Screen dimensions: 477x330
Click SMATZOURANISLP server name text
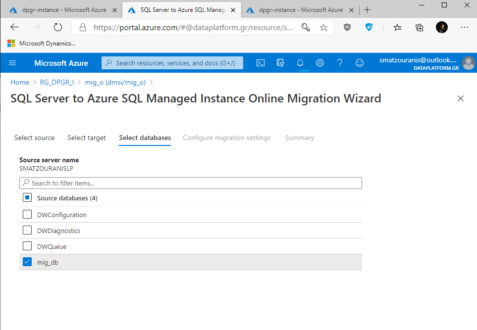46,168
